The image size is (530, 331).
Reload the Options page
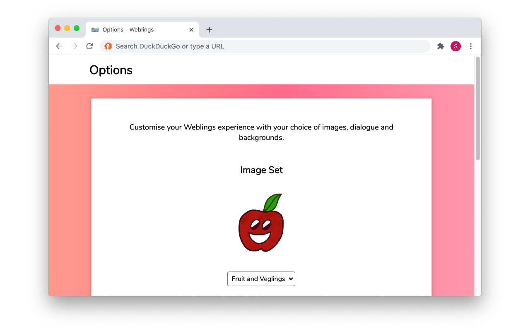click(x=89, y=46)
